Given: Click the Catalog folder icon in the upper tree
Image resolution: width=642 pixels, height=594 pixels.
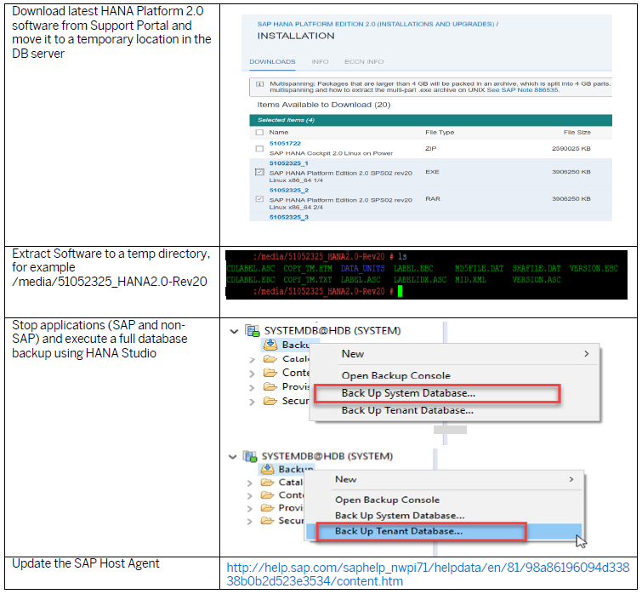Looking at the screenshot, I should tap(270, 359).
